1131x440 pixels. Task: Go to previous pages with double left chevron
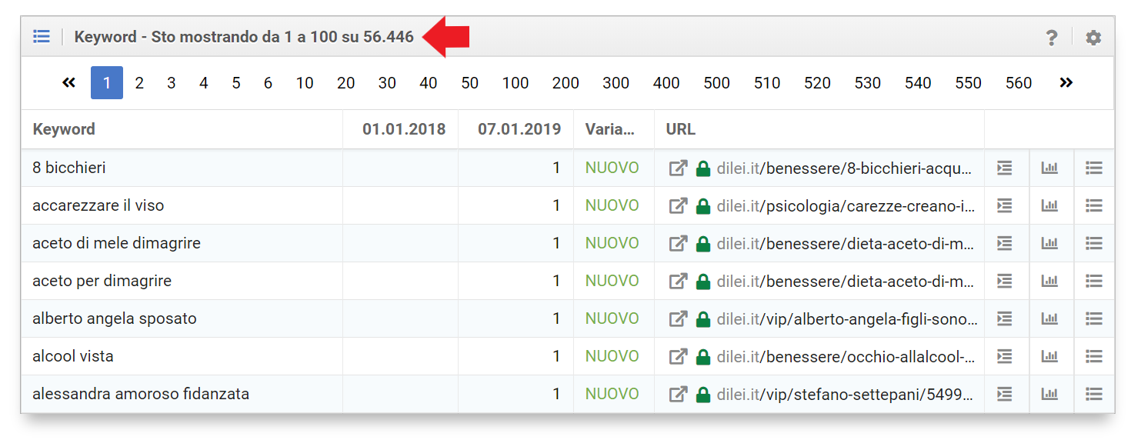[69, 82]
